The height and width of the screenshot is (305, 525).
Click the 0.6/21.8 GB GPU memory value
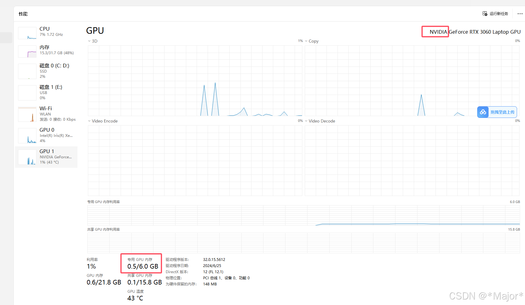[104, 282]
